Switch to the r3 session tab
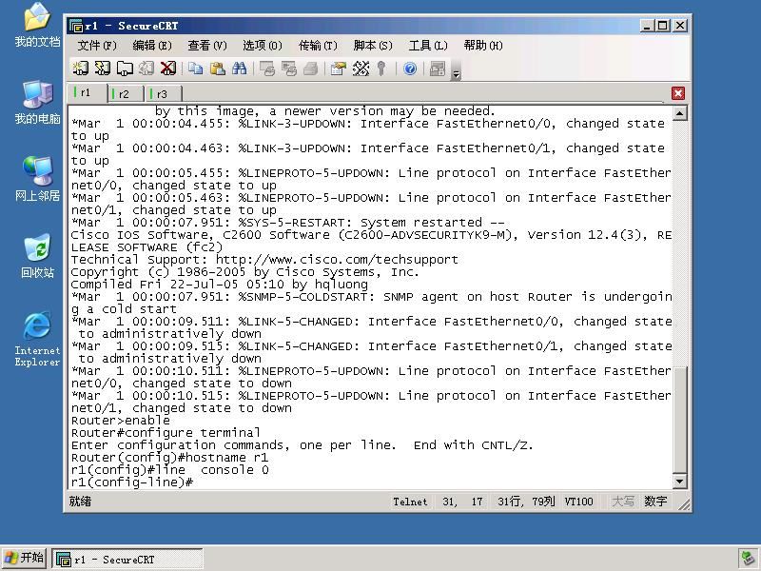The image size is (761, 571). [x=163, y=93]
